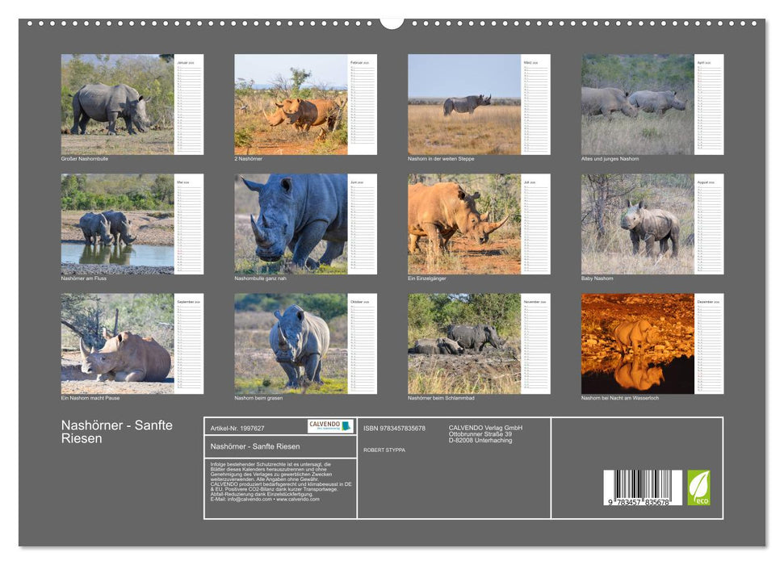Select the orange night waterhole rhino photo

tap(637, 344)
